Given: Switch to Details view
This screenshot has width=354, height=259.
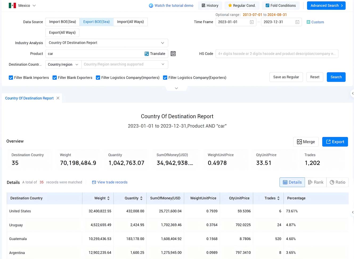Looking at the screenshot, I should (292, 182).
